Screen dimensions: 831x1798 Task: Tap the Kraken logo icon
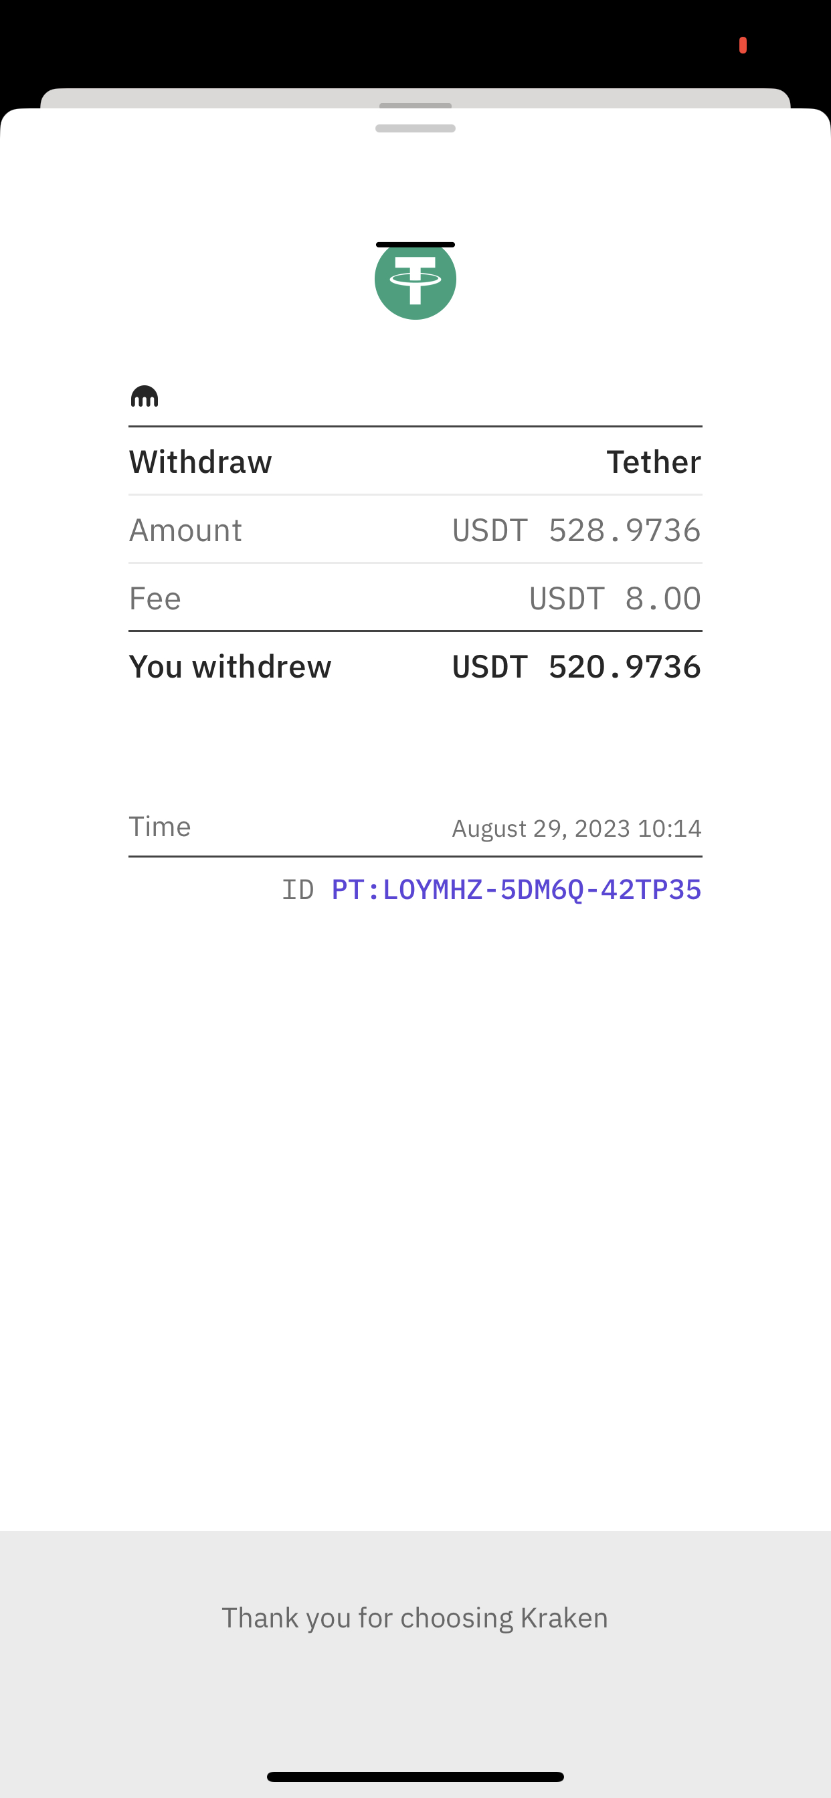coord(145,397)
